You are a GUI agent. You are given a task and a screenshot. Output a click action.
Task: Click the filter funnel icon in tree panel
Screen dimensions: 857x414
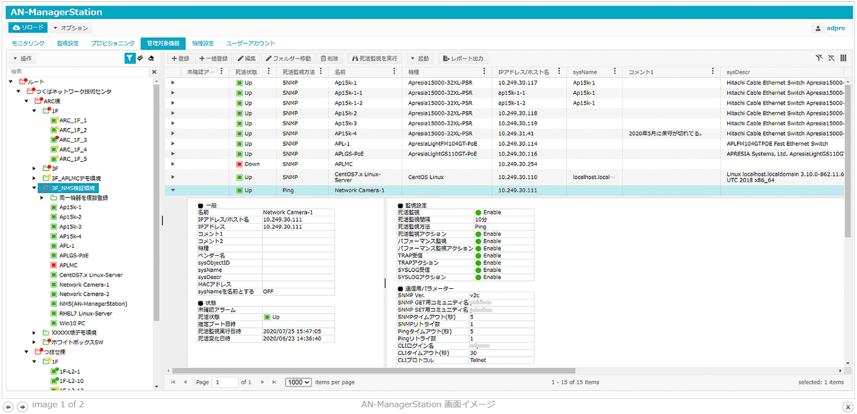coord(130,58)
